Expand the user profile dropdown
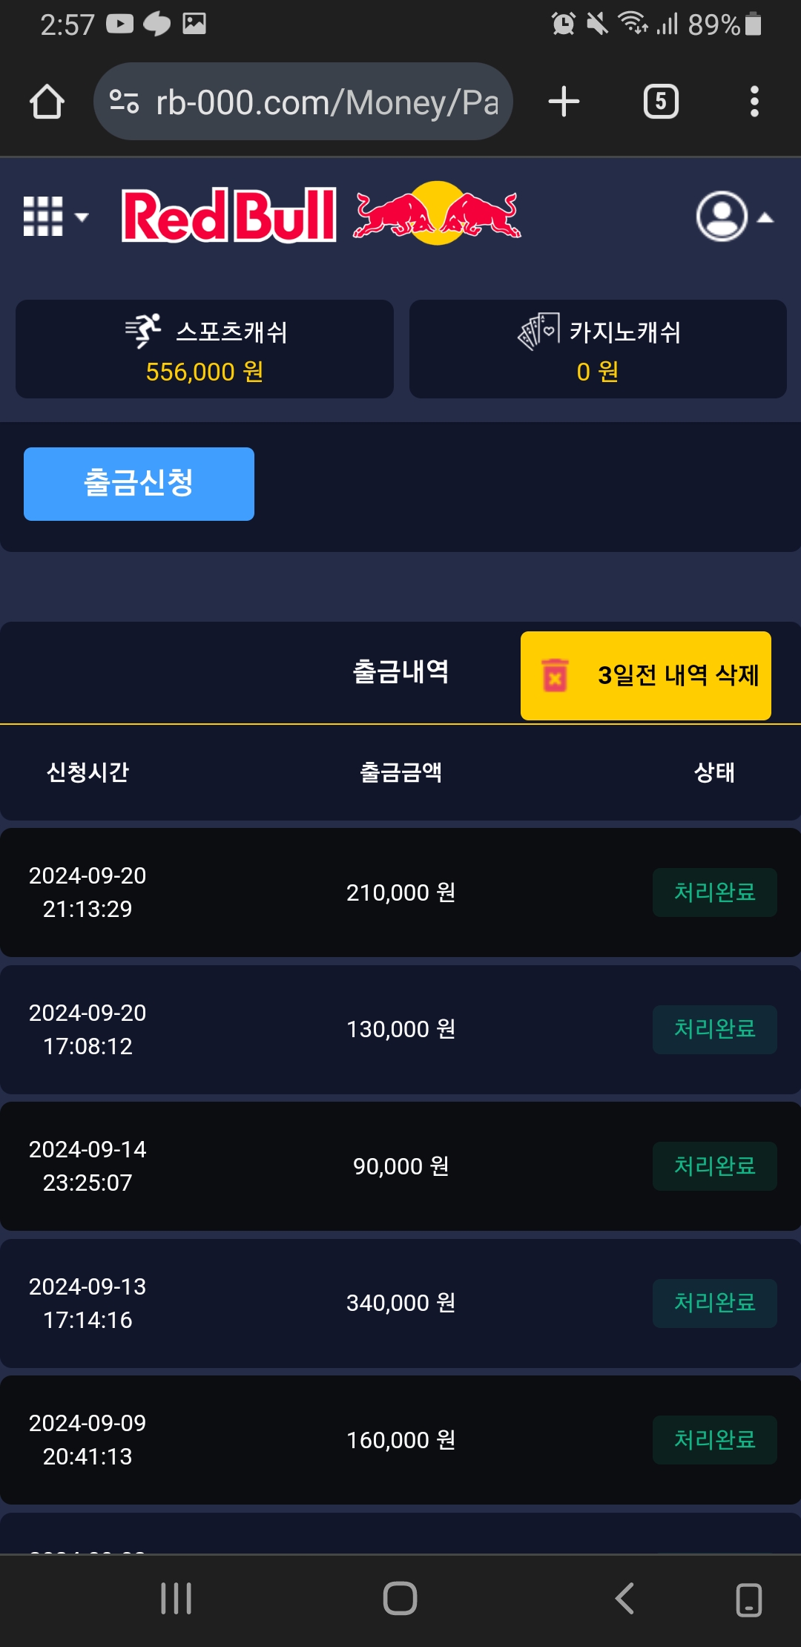The width and height of the screenshot is (801, 1647). [x=733, y=217]
